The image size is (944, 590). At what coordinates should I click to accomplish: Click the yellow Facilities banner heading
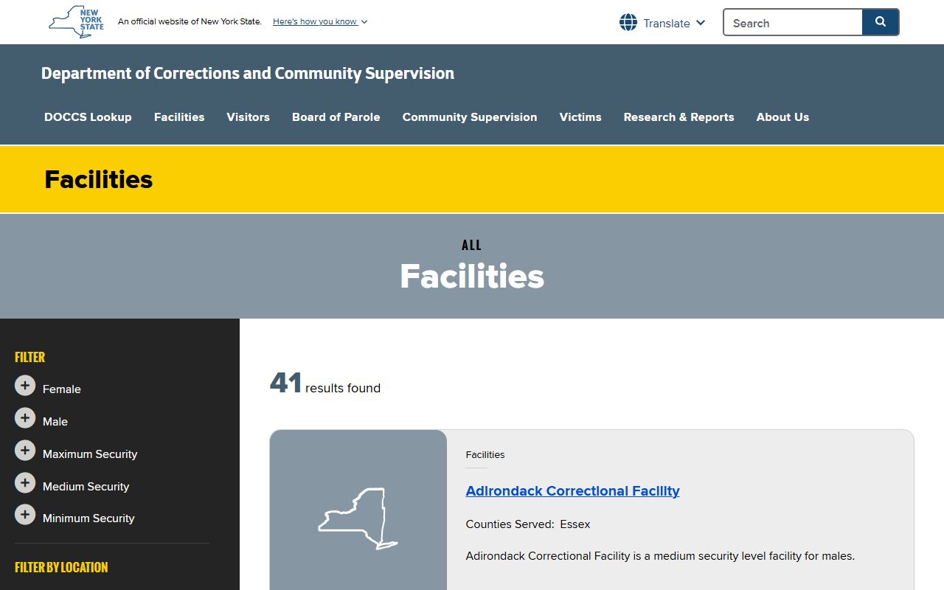(x=98, y=179)
